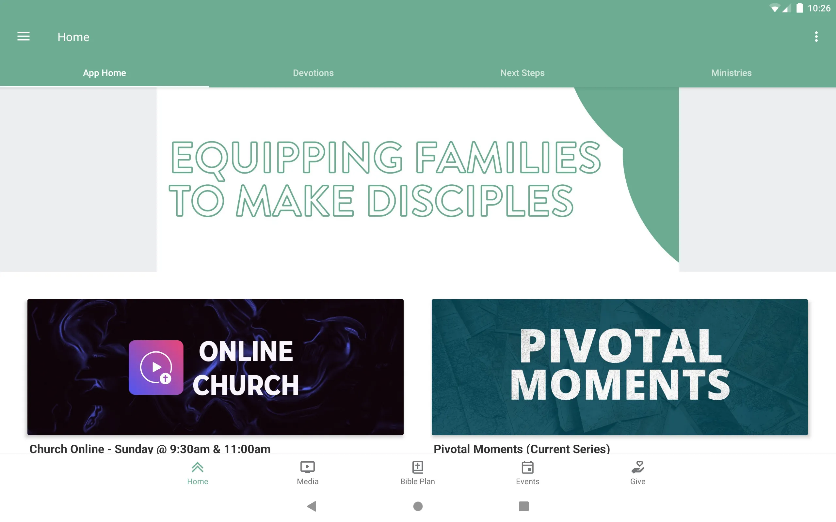
Task: Open the Next Steps section
Action: (522, 72)
